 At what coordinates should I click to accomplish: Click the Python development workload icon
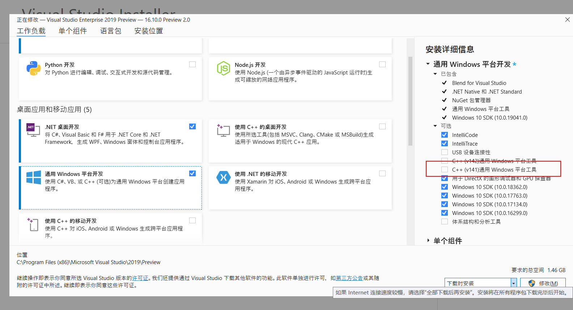pyautogui.click(x=34, y=68)
